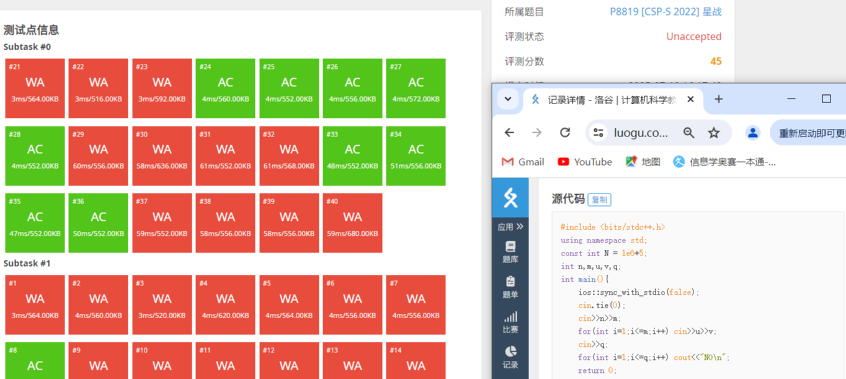Select test case #29 WA card
The width and height of the screenshot is (846, 379).
click(x=99, y=156)
